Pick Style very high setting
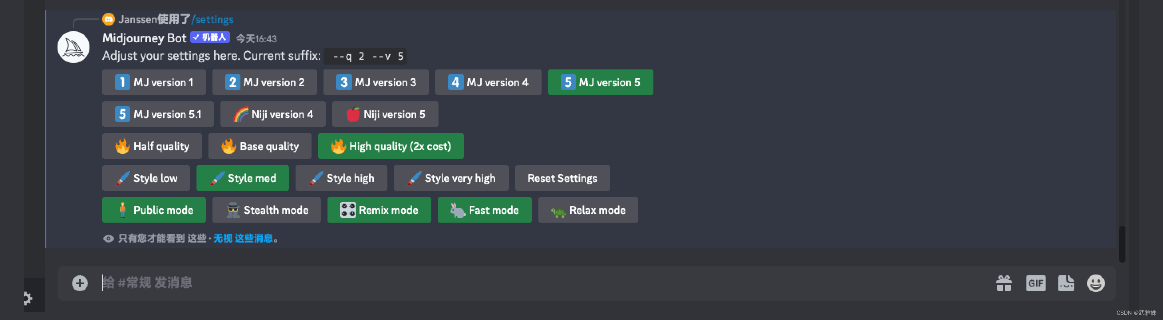Image resolution: width=1163 pixels, height=320 pixels. pos(451,178)
